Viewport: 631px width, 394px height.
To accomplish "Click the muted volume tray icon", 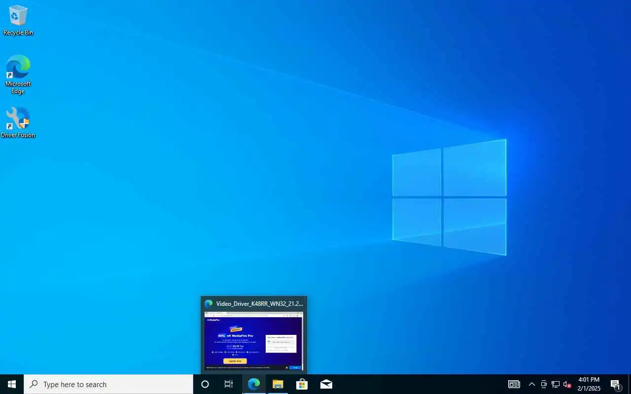I will click(567, 384).
